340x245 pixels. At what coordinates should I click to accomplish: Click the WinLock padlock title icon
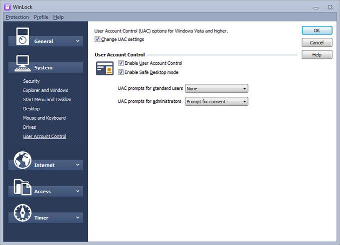7,6
